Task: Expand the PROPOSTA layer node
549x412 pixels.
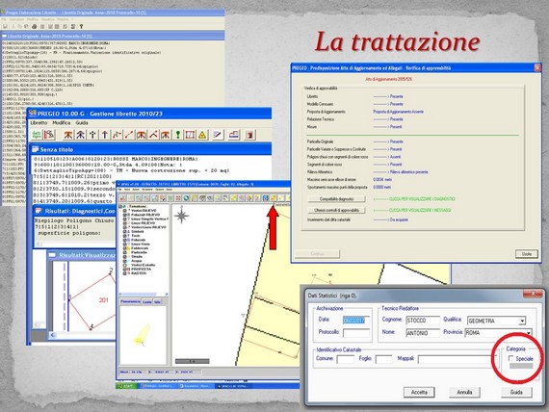Action: pos(125,269)
